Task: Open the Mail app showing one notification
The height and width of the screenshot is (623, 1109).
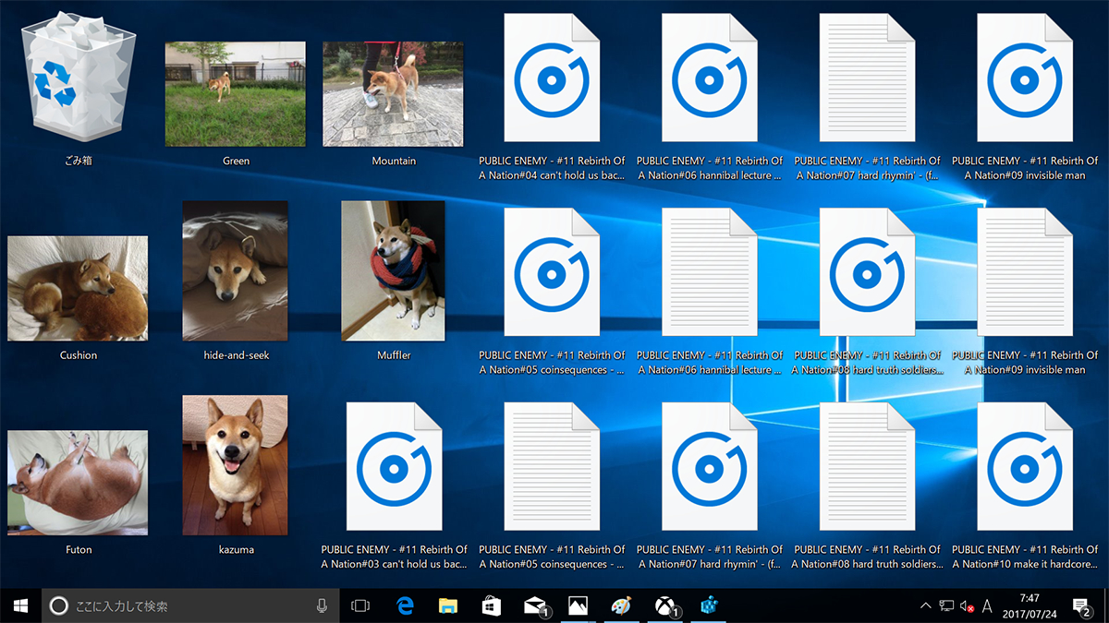Action: (535, 606)
